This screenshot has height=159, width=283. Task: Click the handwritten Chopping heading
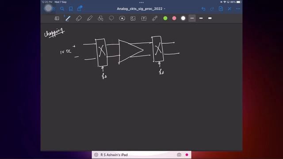[54, 33]
